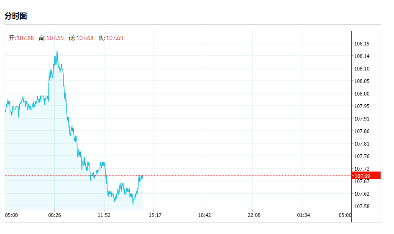Image resolution: width=394 pixels, height=234 pixels.
Task: Pick the 22:08 time axis label
Action: [254, 215]
